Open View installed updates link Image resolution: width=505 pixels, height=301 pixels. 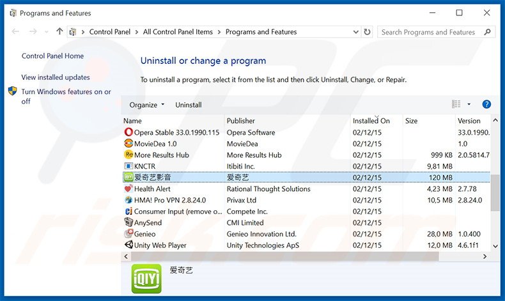56,77
